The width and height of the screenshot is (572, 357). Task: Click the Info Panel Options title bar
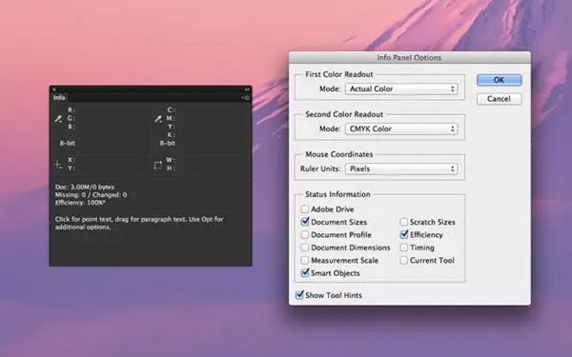click(x=410, y=57)
